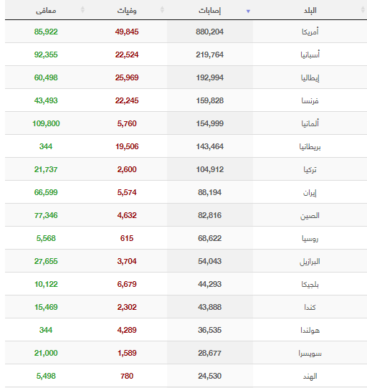Select the إصابات column header text
Image resolution: width=367 pixels, height=388 pixels.
[x=210, y=11]
